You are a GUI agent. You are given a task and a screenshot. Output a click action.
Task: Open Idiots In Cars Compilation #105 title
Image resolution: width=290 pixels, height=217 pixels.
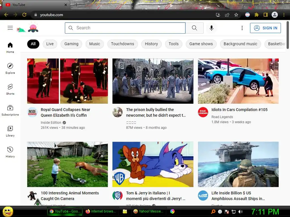click(240, 110)
